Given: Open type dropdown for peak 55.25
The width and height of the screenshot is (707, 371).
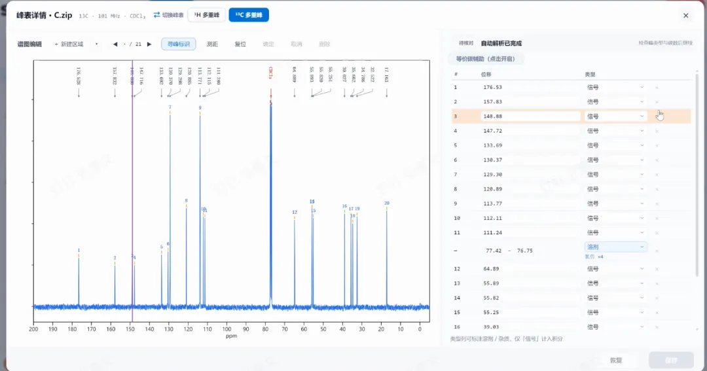Looking at the screenshot, I should coord(615,312).
